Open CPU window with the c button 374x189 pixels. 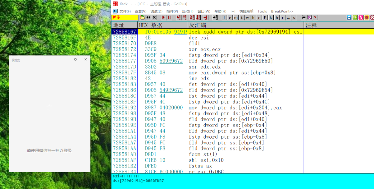point(259,17)
